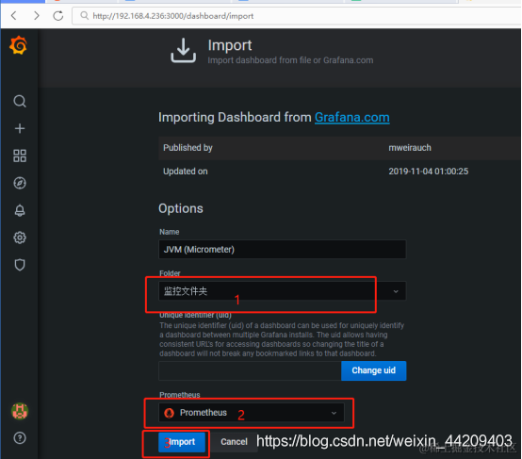Open the Dashboards grid icon

[x=20, y=156]
